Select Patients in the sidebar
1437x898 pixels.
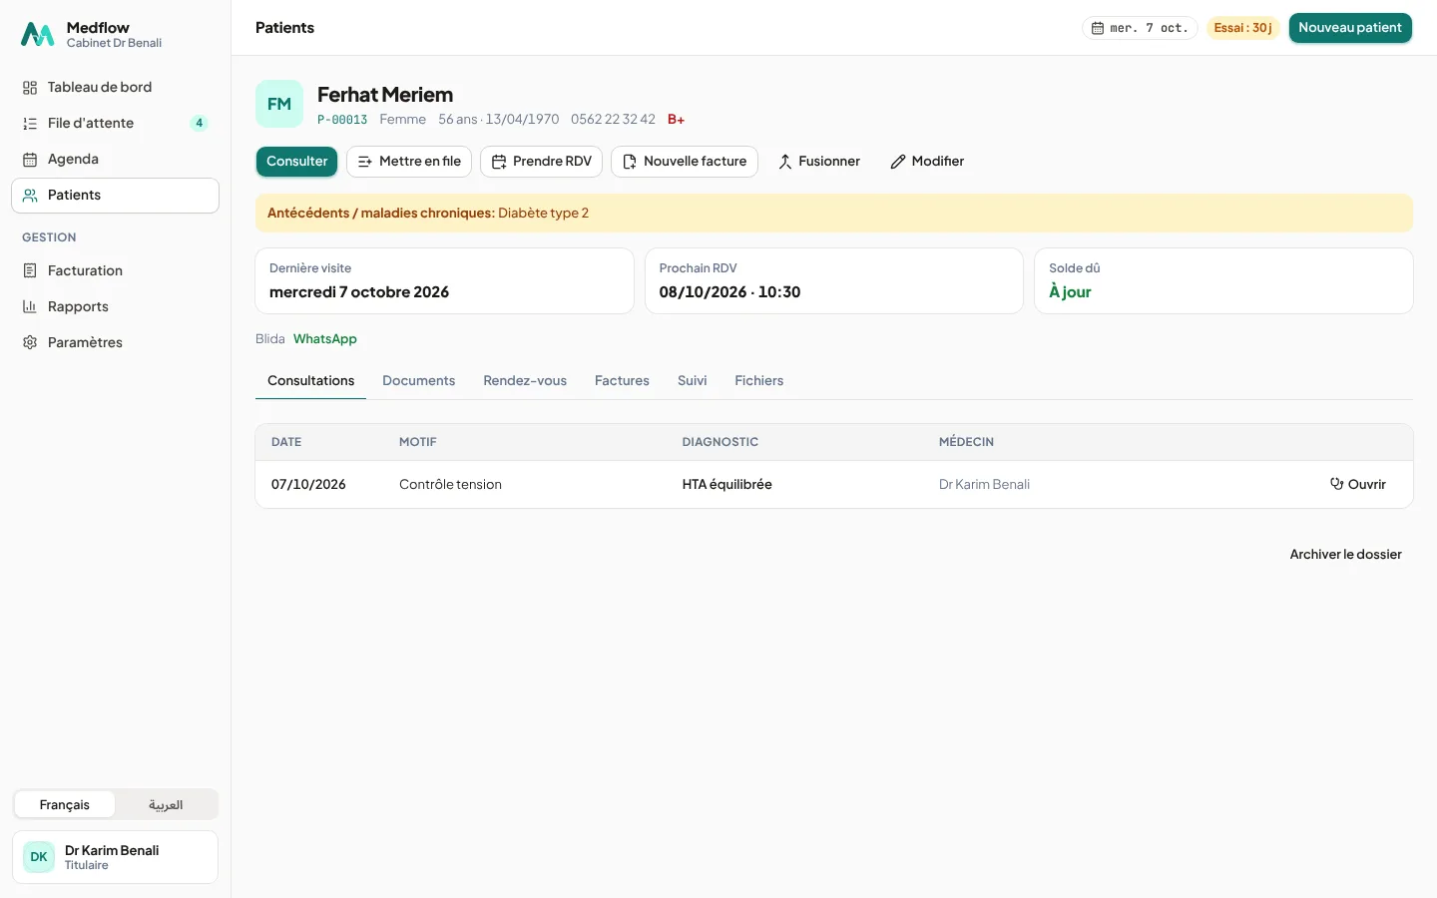click(x=115, y=196)
